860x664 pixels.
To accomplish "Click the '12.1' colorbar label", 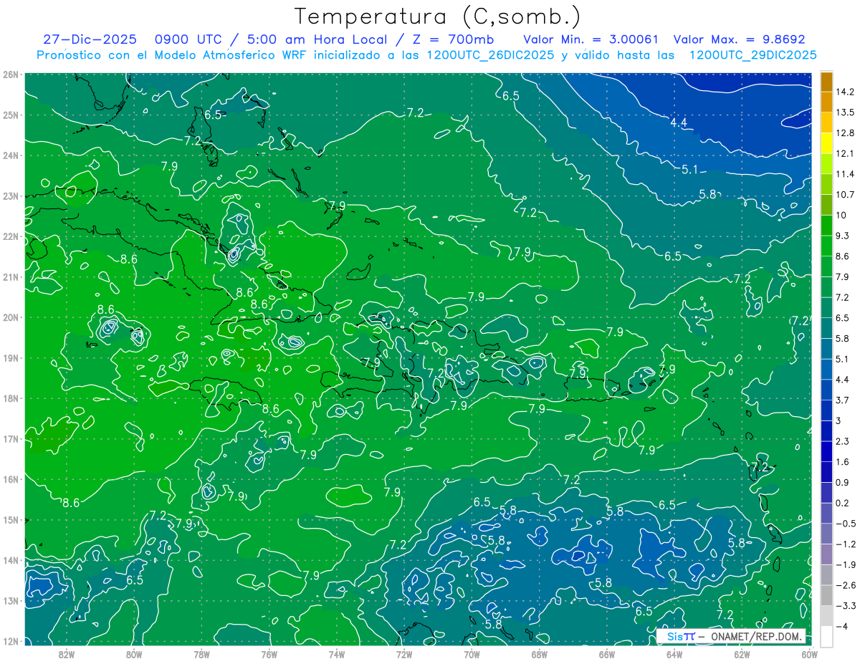I will [x=845, y=153].
